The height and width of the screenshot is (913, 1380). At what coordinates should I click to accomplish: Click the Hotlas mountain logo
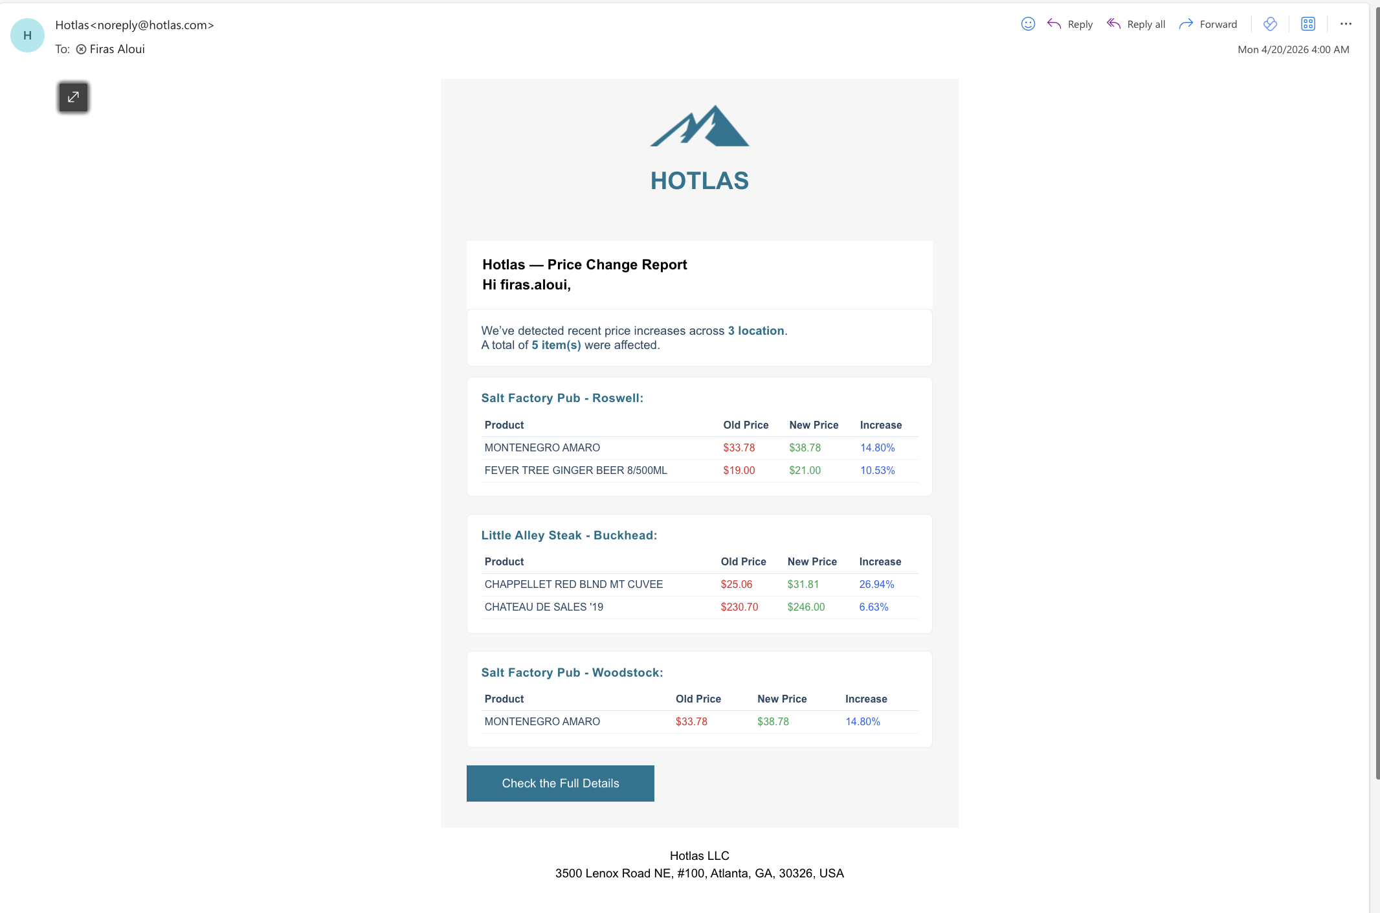click(x=699, y=128)
